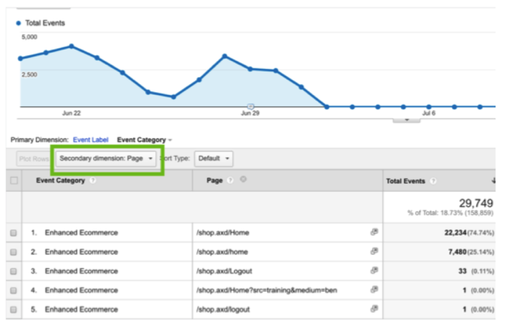The height and width of the screenshot is (331, 509).
Task: Check the box for row 1
Action: (x=14, y=233)
